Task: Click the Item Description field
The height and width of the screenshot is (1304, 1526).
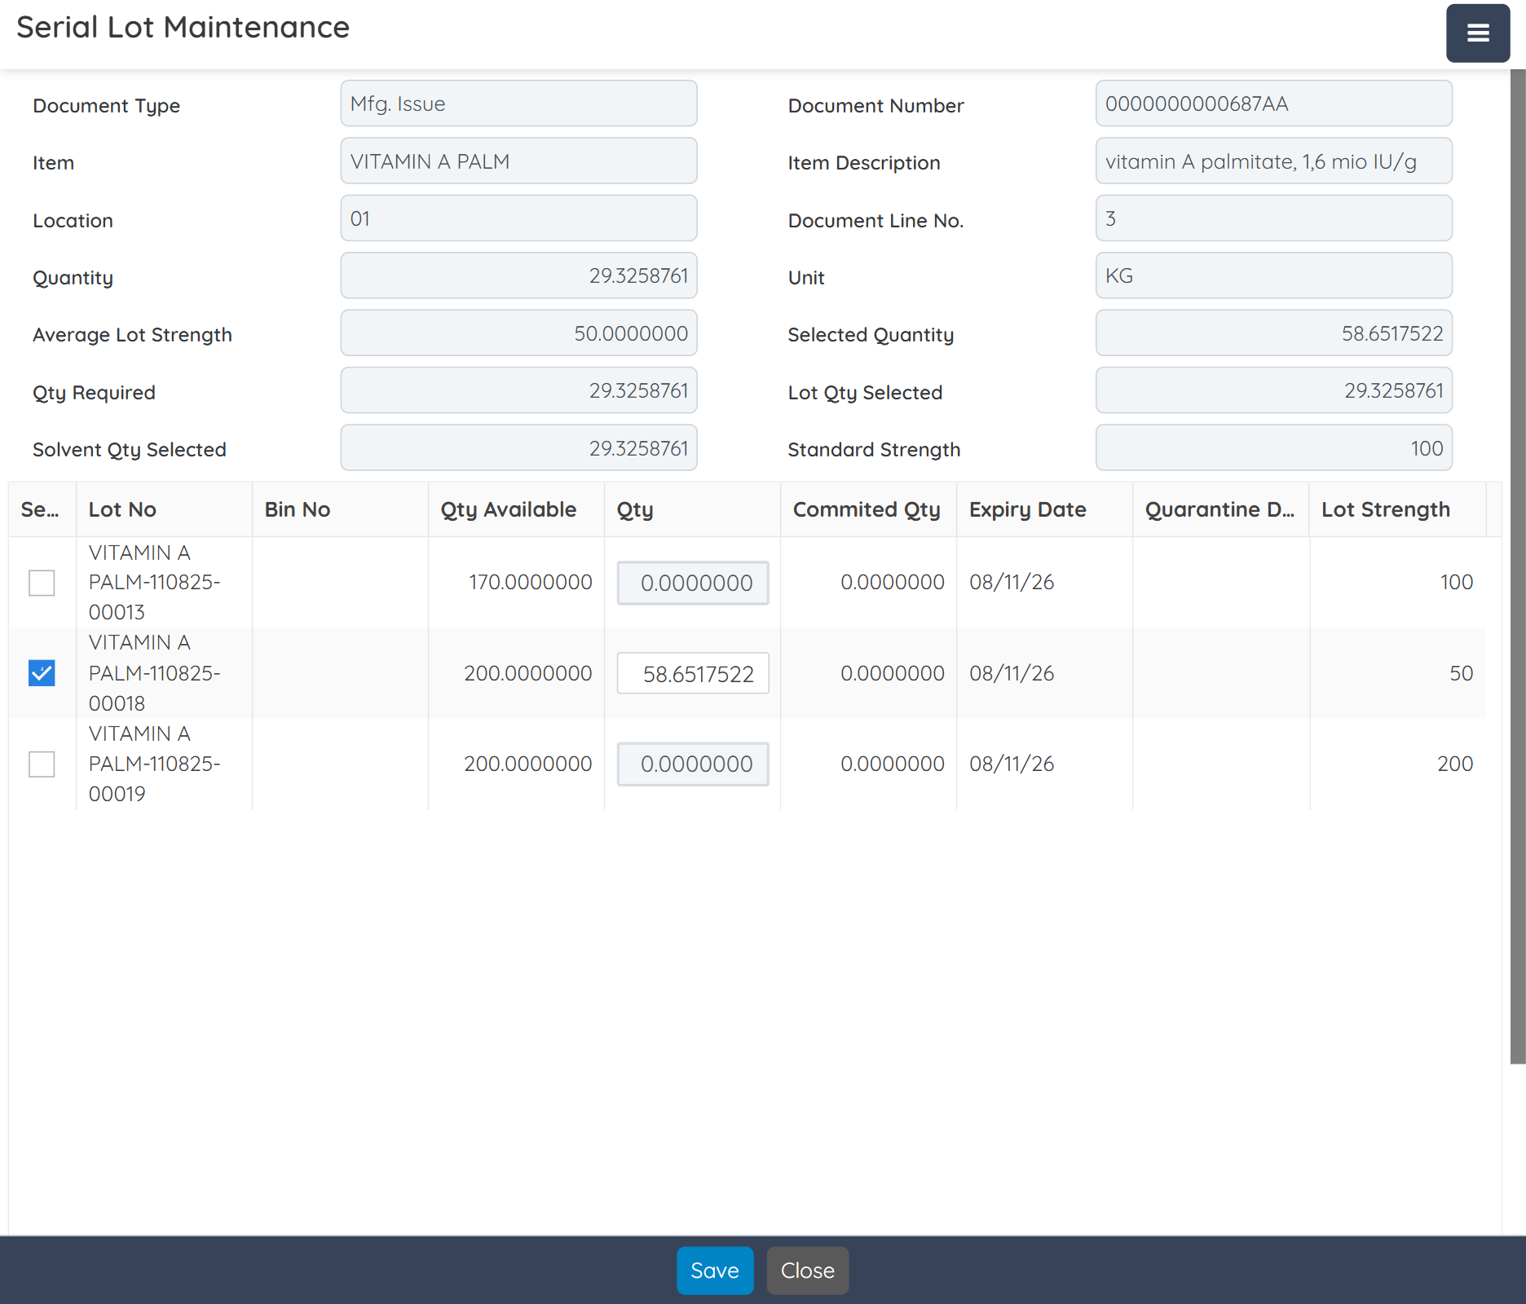Action: (x=1273, y=161)
